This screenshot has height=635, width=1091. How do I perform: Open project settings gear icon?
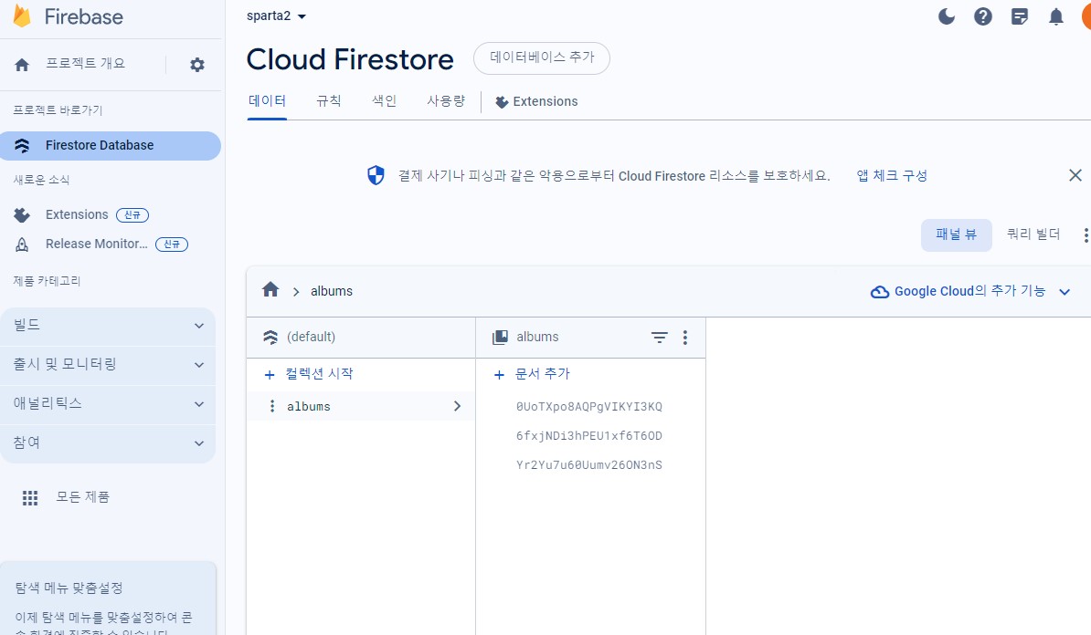(x=197, y=65)
